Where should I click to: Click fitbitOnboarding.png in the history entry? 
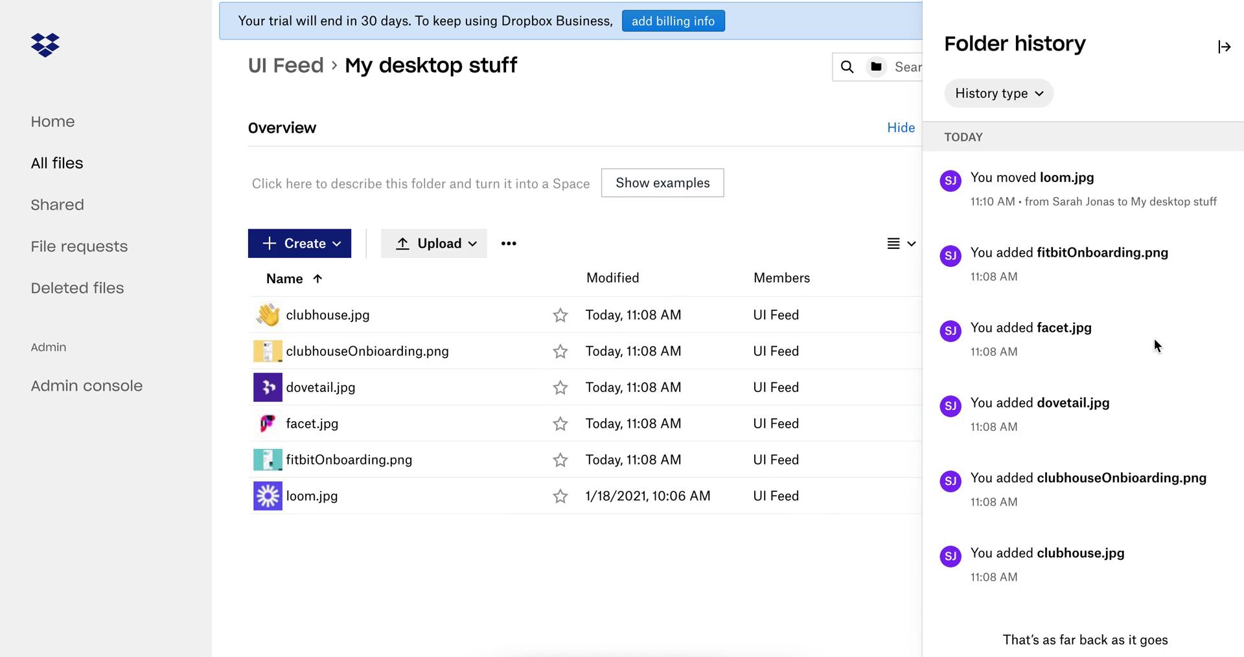coord(1102,253)
